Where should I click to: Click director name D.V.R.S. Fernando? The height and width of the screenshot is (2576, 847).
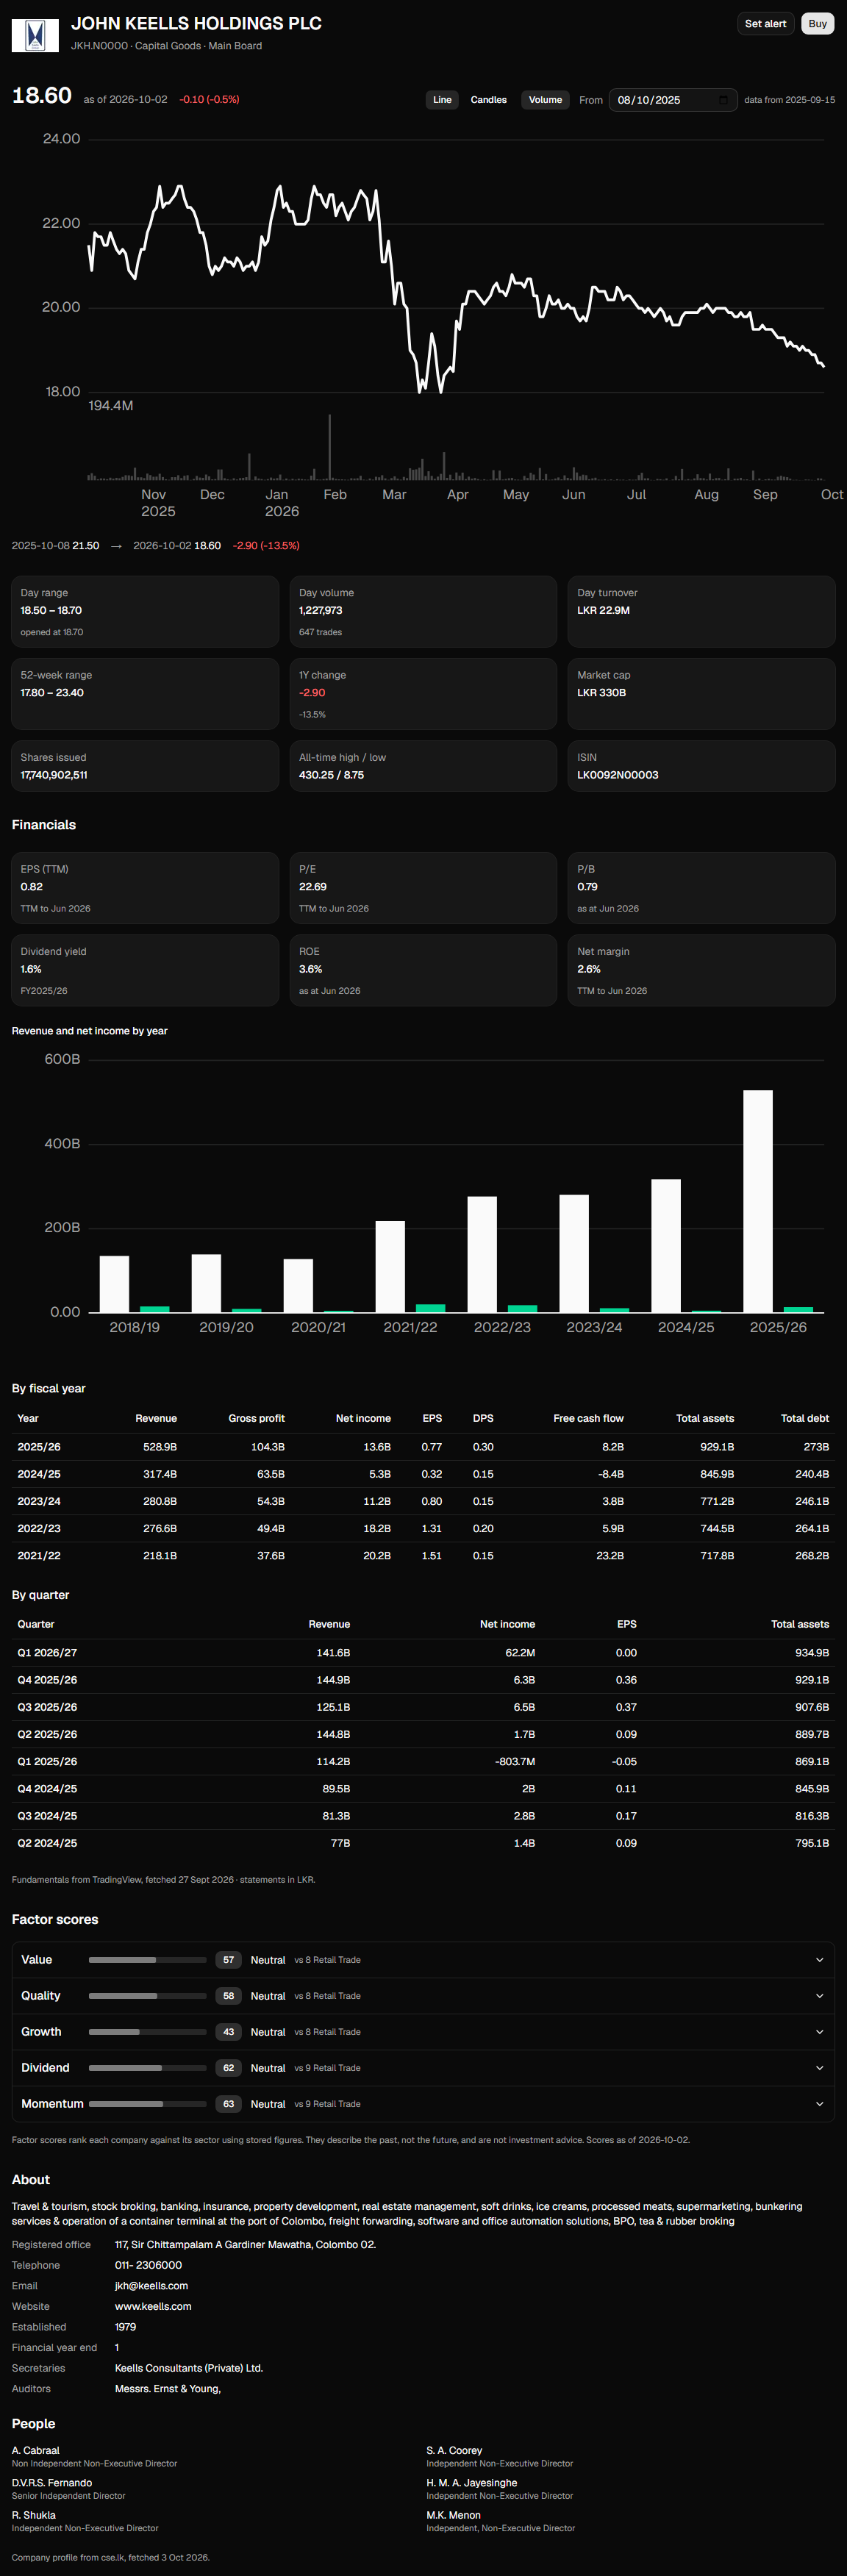[52, 2483]
